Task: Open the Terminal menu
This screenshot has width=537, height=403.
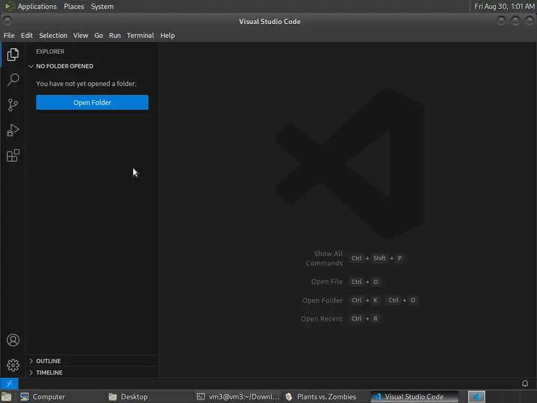Action: click(x=141, y=35)
